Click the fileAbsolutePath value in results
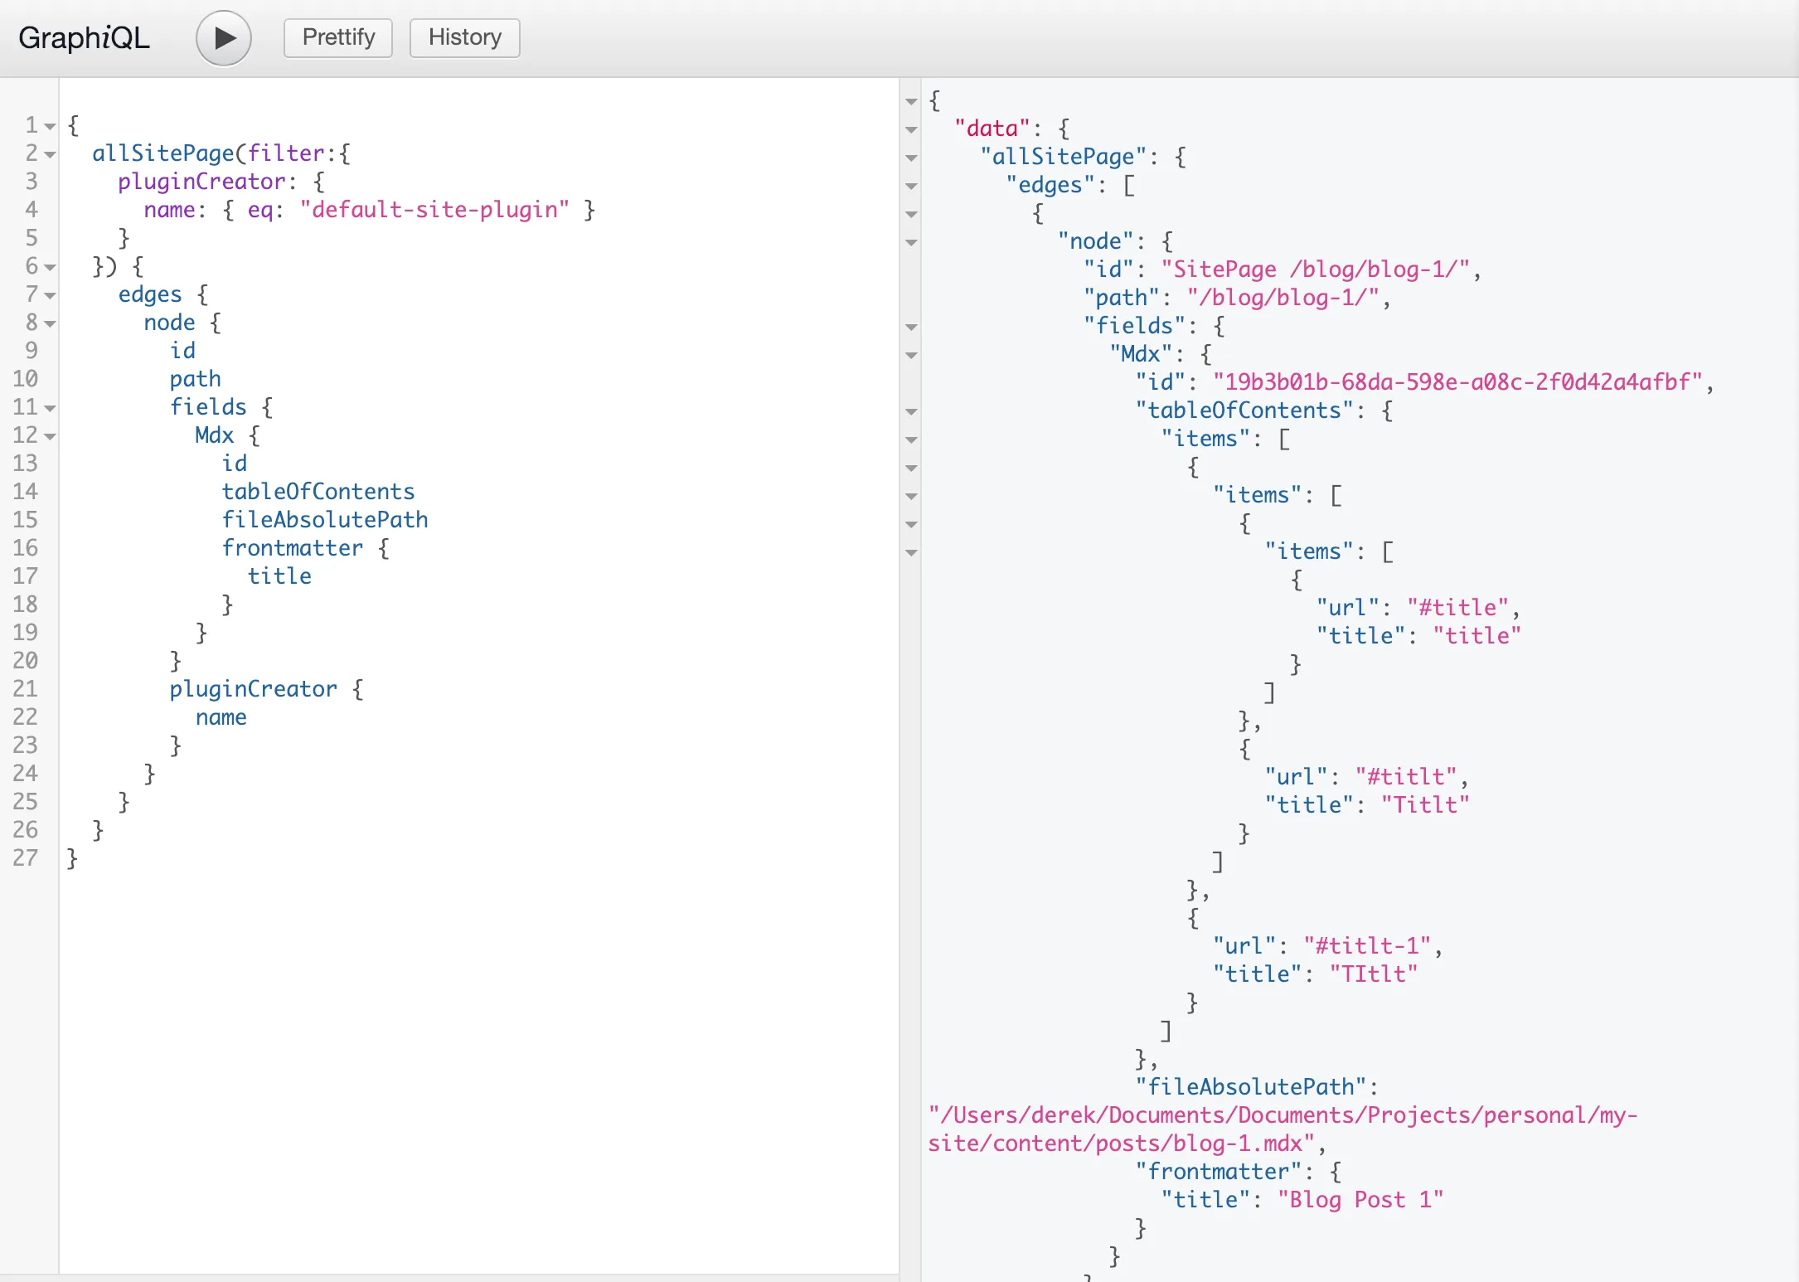This screenshot has height=1282, width=1799. [1281, 1115]
